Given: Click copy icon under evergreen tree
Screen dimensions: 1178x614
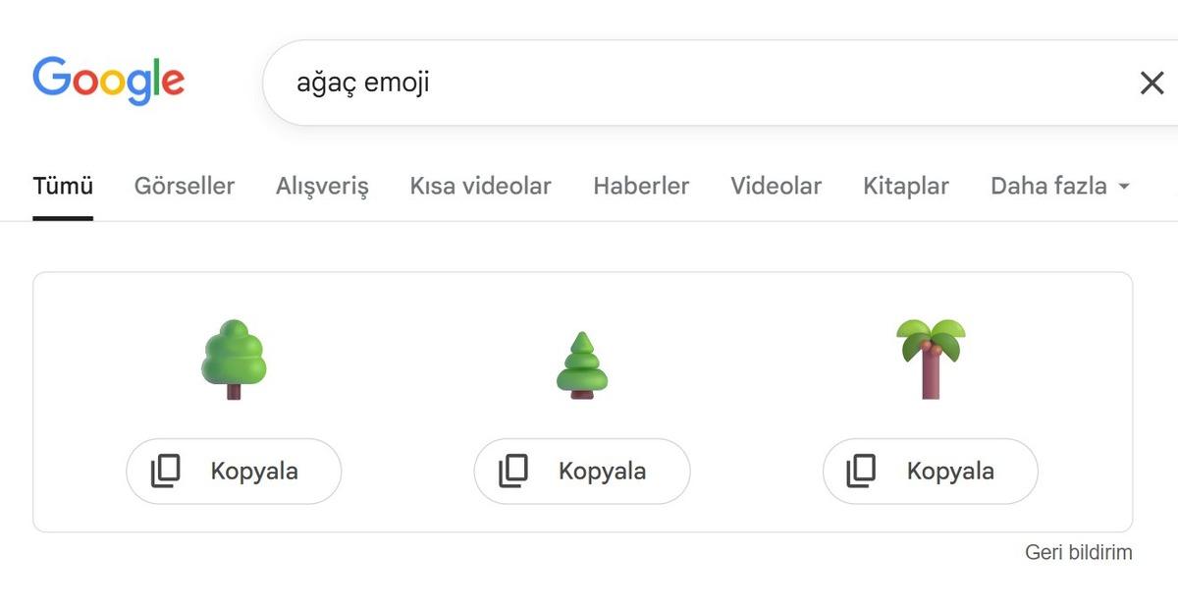Looking at the screenshot, I should click(513, 472).
